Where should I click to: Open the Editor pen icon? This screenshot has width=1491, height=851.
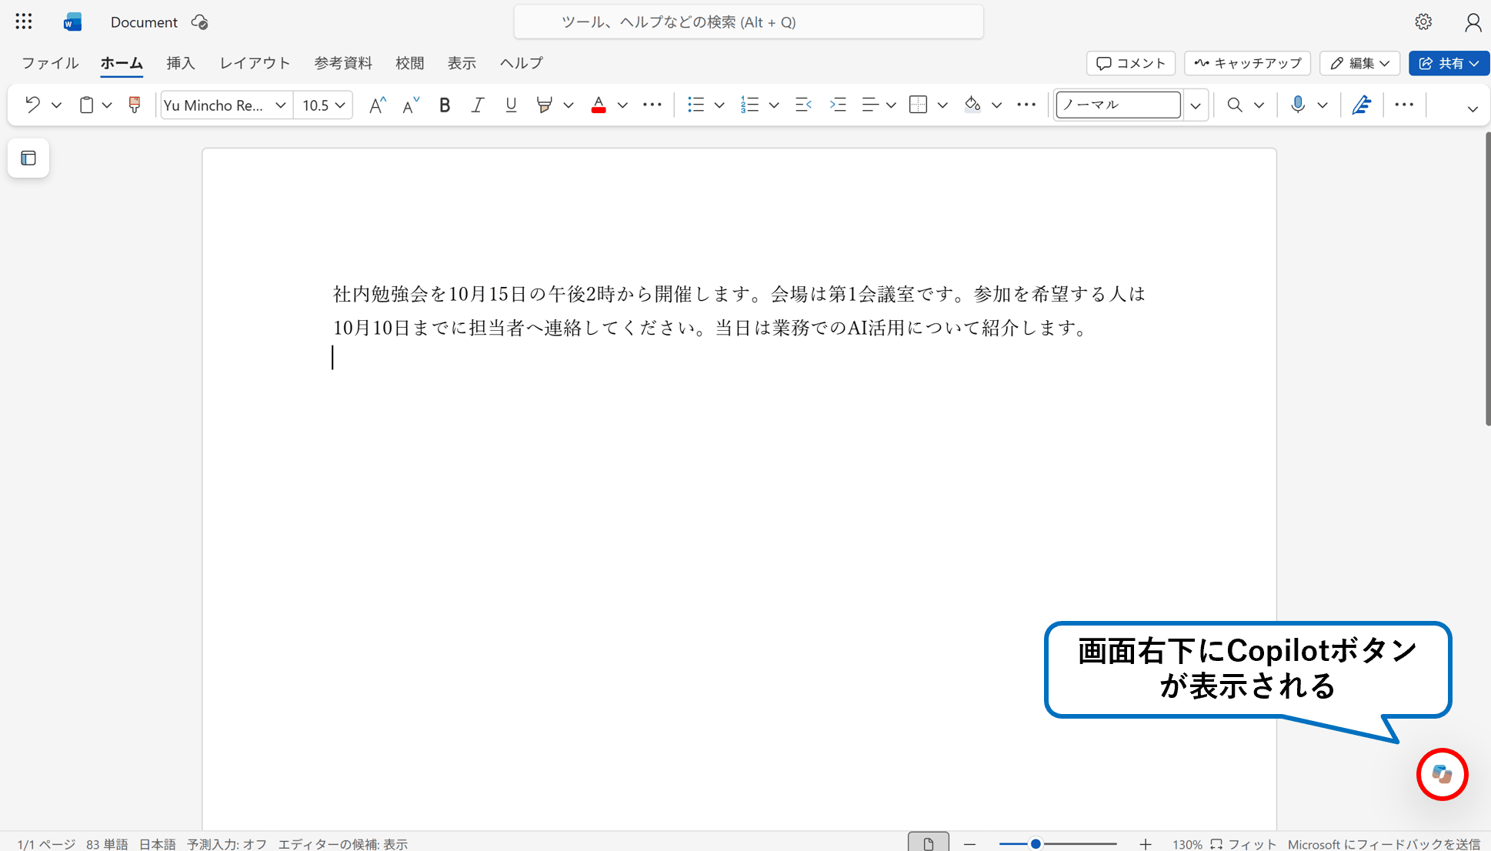pos(1362,105)
